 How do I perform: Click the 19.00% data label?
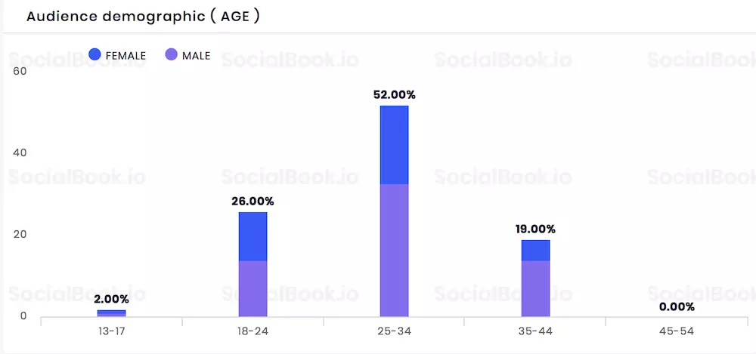pyautogui.click(x=535, y=229)
